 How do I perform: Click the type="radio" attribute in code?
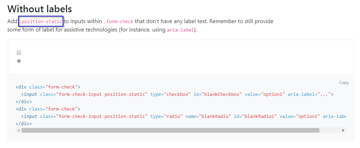(x=166, y=116)
